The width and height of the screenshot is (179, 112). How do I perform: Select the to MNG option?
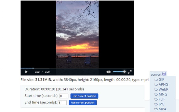coord(161,94)
